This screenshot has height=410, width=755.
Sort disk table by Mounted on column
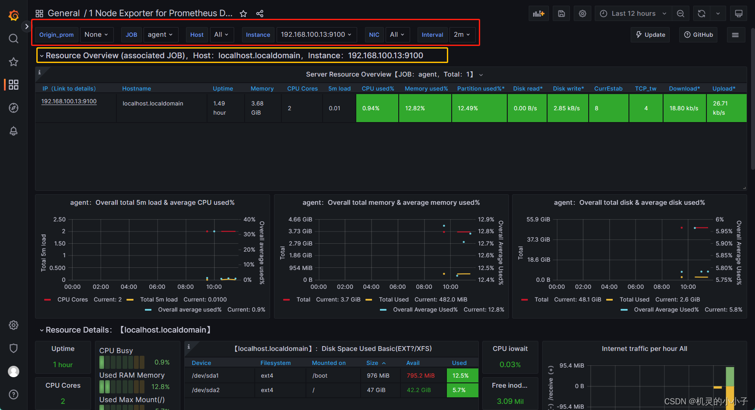click(329, 363)
